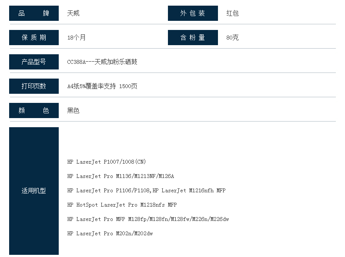Click the 打印页数 label cell

[34, 86]
